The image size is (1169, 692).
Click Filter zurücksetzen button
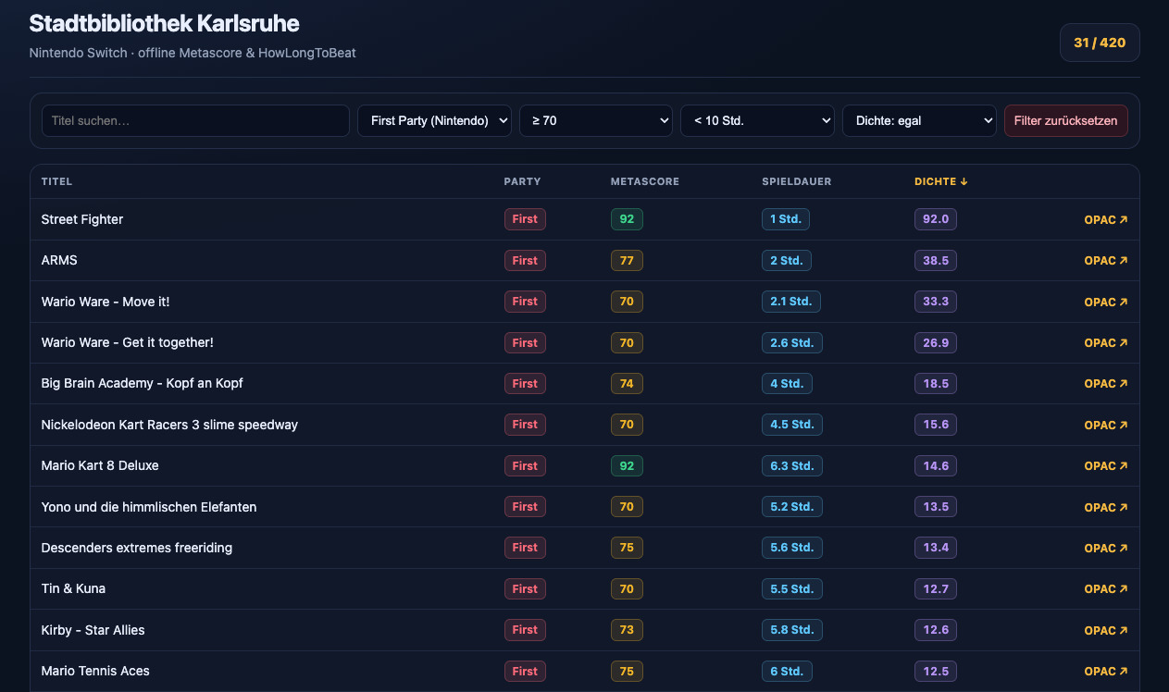pyautogui.click(x=1066, y=120)
